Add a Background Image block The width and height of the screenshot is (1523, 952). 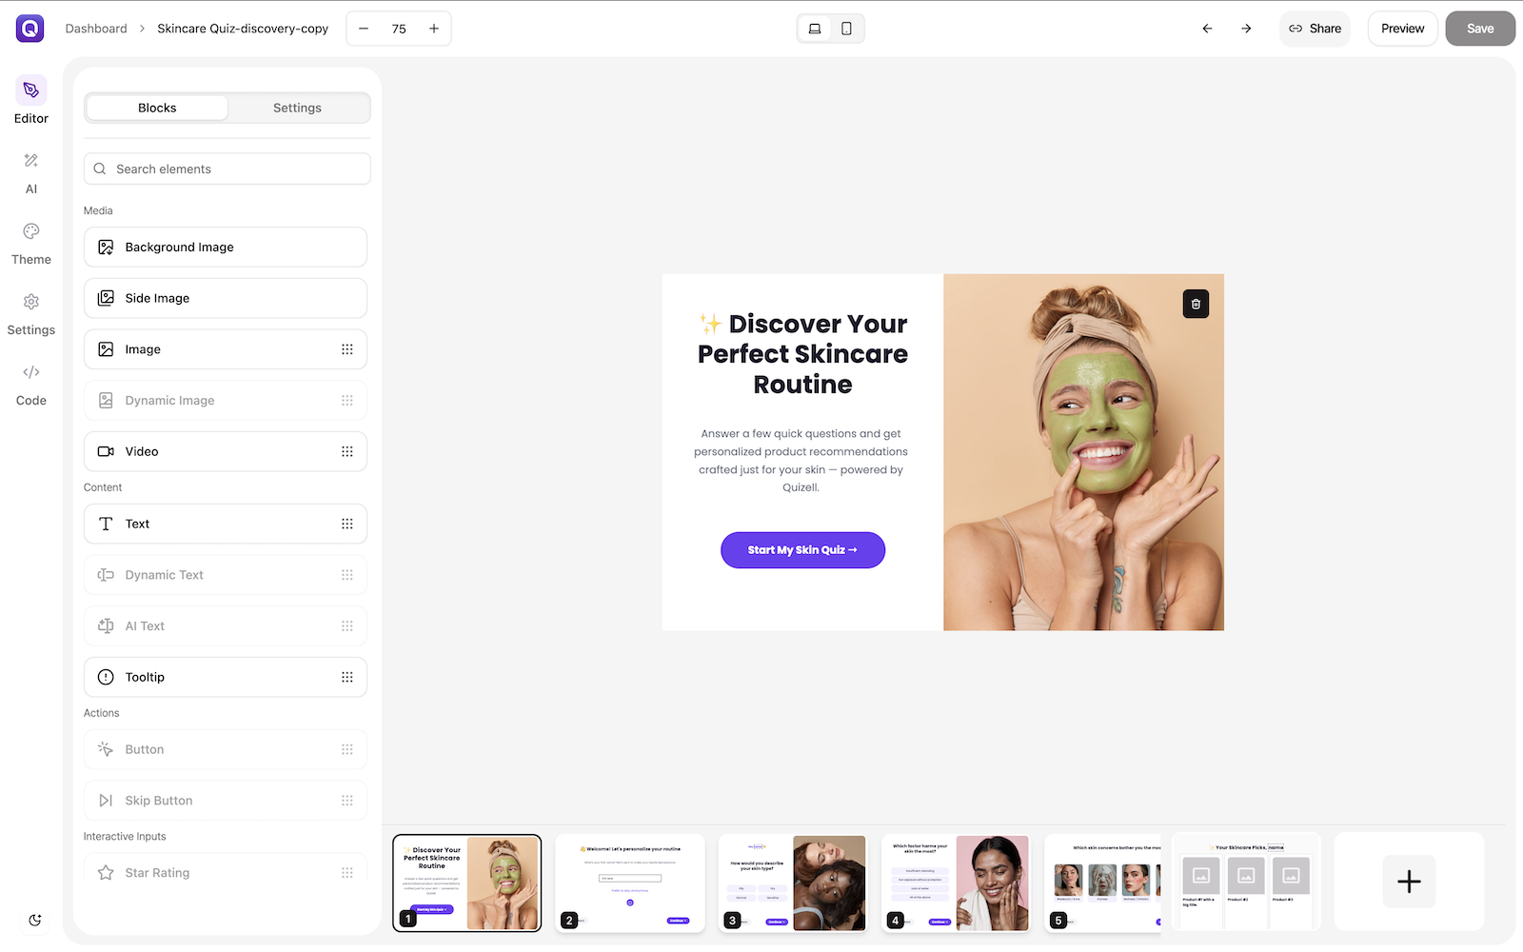(226, 248)
